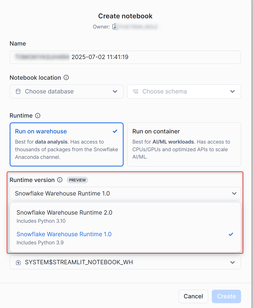Viewport: 253px width, 308px height.
Task: Open the SYSTEM$STREAMLIT_NOTEBOOK_WH warehouse dropdown
Action: click(125, 262)
